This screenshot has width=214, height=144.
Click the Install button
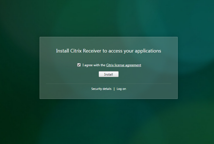click(109, 74)
